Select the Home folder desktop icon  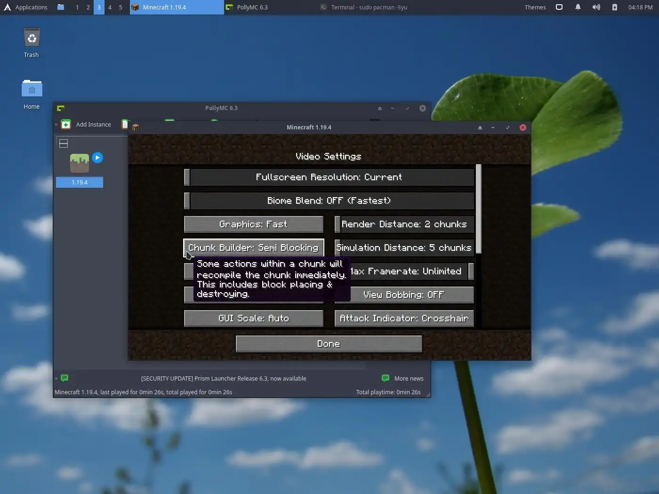pos(32,95)
